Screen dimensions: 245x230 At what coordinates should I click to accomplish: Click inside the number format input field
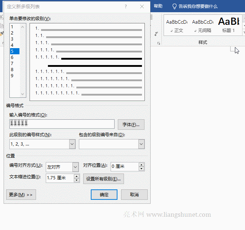click(62, 124)
